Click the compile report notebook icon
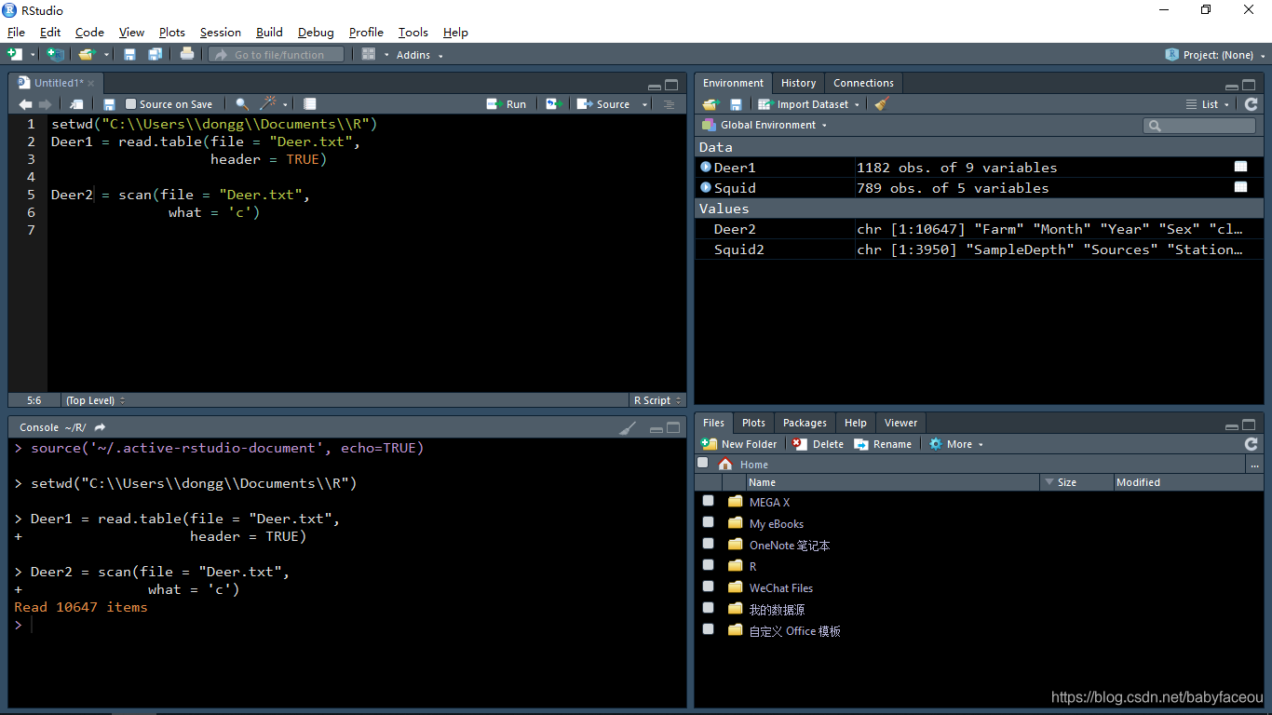This screenshot has width=1272, height=715. pos(310,104)
